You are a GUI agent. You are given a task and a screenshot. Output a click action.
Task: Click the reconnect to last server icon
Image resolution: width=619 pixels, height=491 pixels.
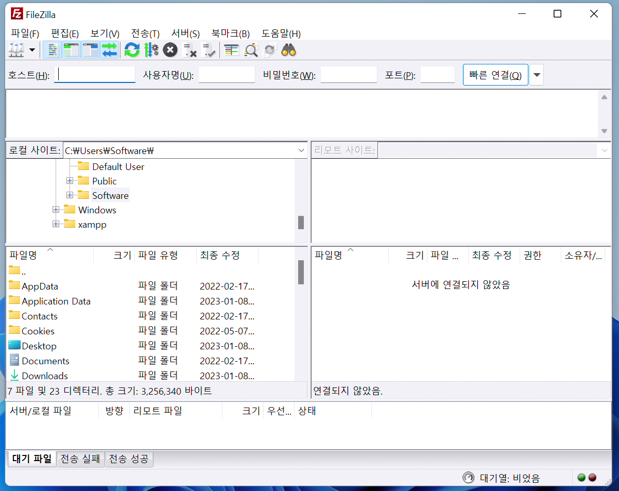tap(209, 50)
